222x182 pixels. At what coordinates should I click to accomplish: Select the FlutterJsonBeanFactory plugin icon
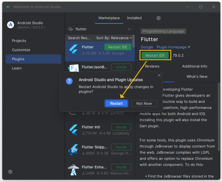coord(73,68)
